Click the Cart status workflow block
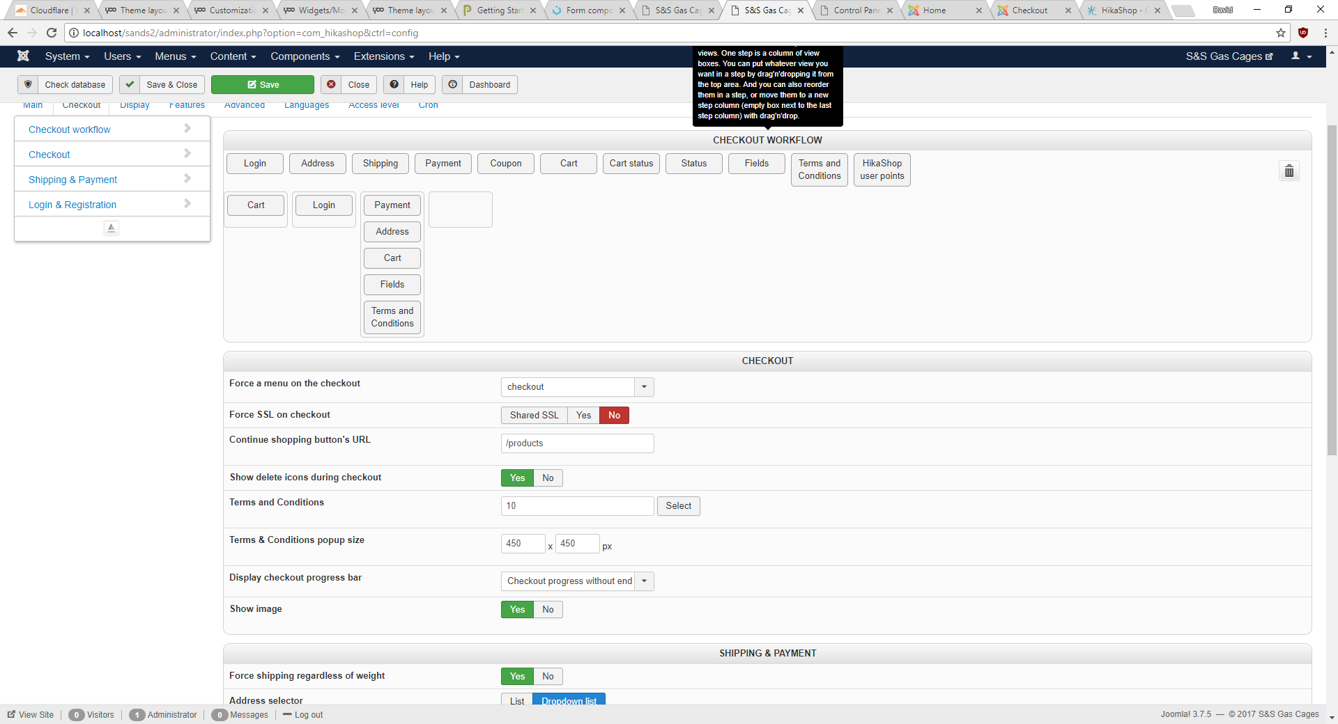Screen dimensions: 1338x724 point(631,164)
